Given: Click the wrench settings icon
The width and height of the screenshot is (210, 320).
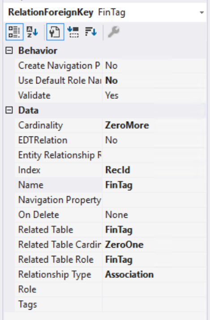Looking at the screenshot, I should point(113,32).
